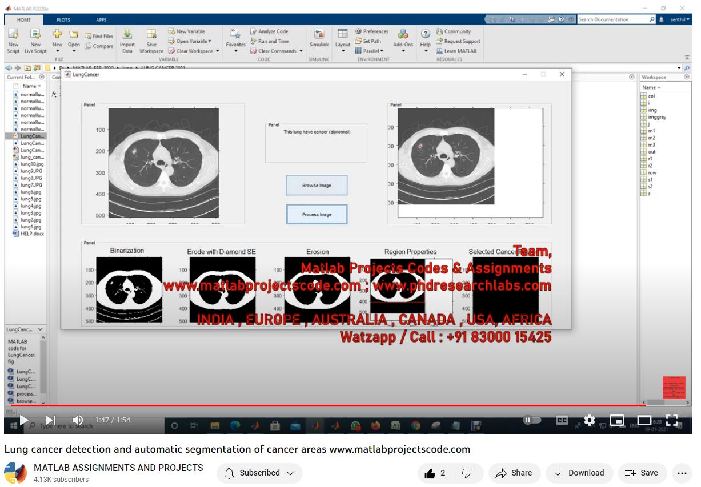This screenshot has width=701, height=487.
Task: Switch to the APPS ribbon tab
Action: pos(101,20)
